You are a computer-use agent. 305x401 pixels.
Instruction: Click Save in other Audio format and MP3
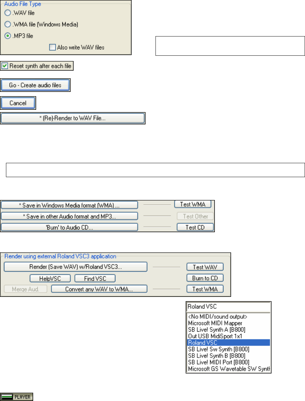click(69, 216)
